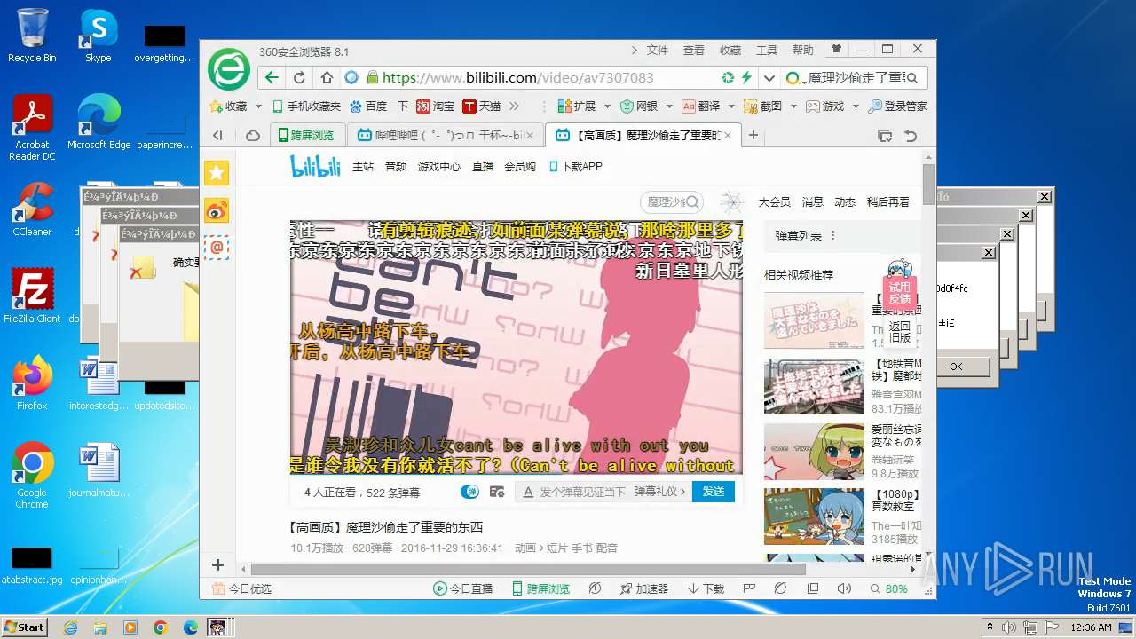Click the 发送 send button
1136x639 pixels.
click(x=714, y=491)
